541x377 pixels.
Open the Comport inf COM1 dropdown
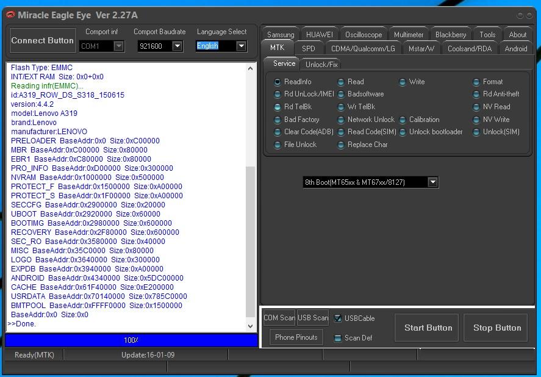119,46
